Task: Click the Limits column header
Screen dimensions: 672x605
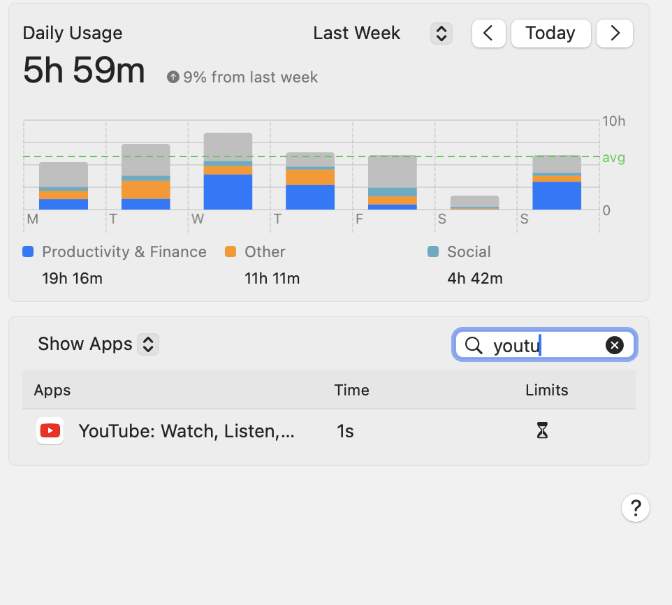Action: (546, 390)
